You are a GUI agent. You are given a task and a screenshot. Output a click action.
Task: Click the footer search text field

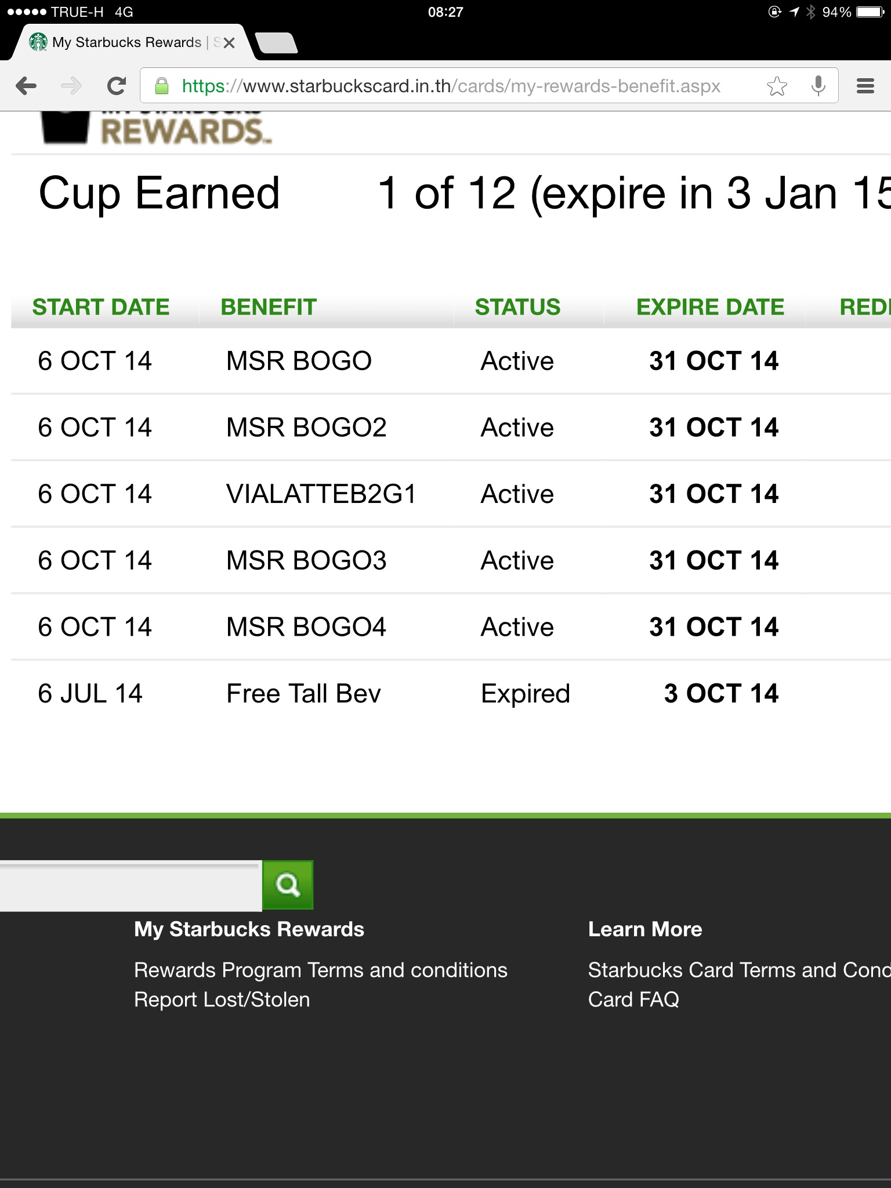[x=130, y=887]
